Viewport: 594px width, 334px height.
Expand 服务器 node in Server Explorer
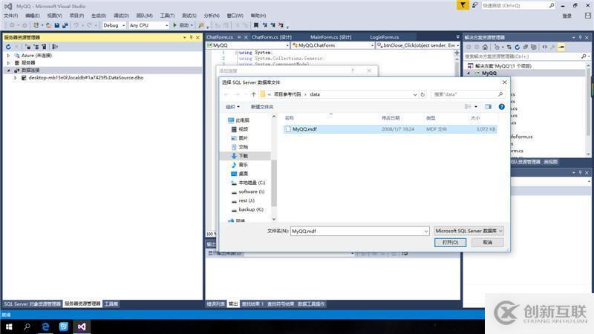8,63
